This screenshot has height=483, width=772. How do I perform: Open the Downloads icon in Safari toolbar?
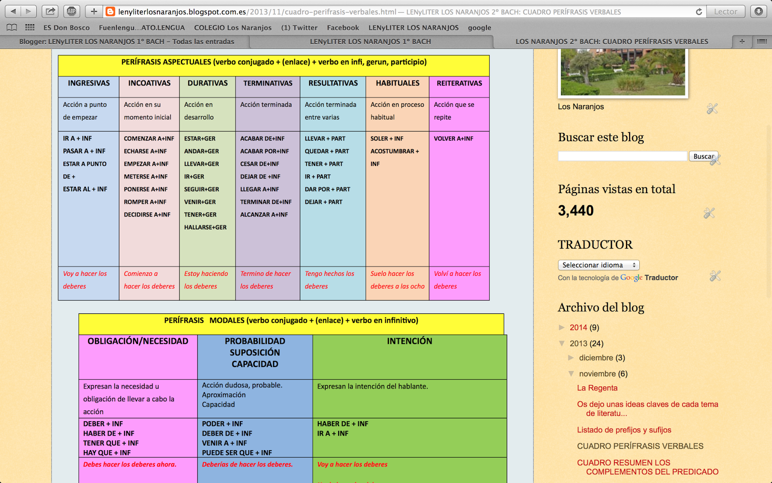[758, 11]
